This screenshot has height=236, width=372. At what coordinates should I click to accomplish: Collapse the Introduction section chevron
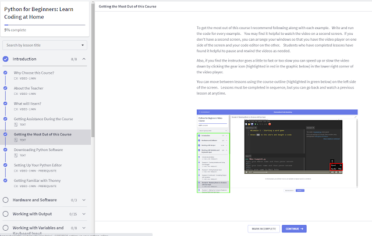(x=84, y=59)
